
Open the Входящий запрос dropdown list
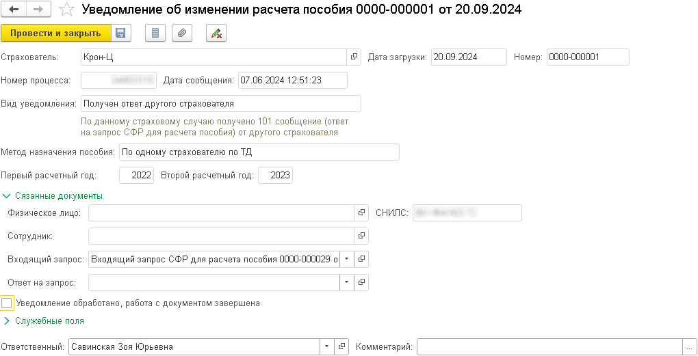click(347, 260)
